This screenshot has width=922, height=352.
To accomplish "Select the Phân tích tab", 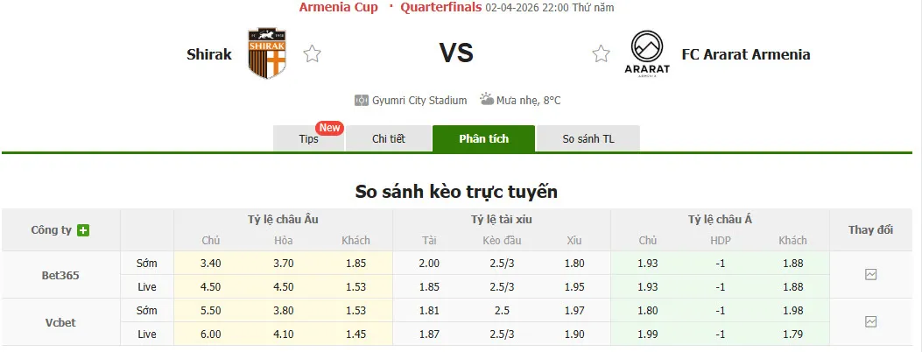I will (483, 138).
